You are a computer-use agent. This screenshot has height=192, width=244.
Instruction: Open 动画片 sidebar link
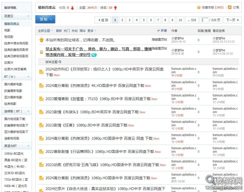pyautogui.click(x=9, y=63)
